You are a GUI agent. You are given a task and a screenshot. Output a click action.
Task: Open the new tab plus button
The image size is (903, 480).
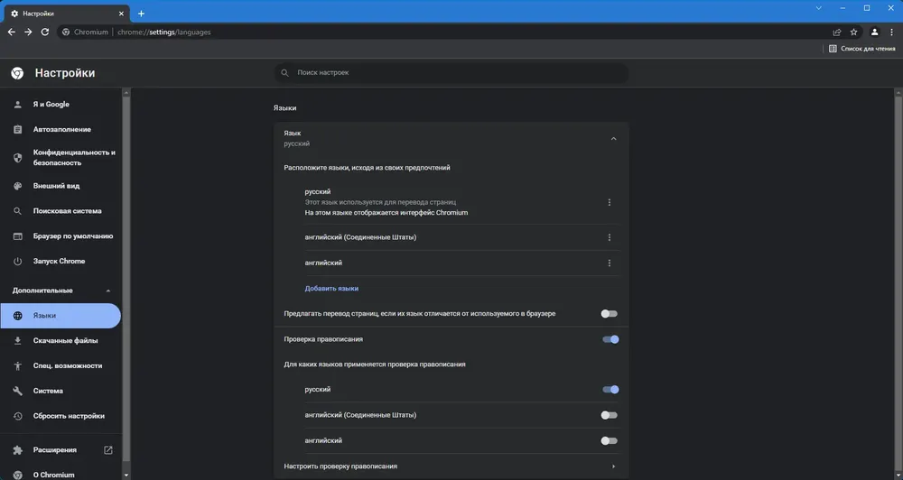(141, 14)
